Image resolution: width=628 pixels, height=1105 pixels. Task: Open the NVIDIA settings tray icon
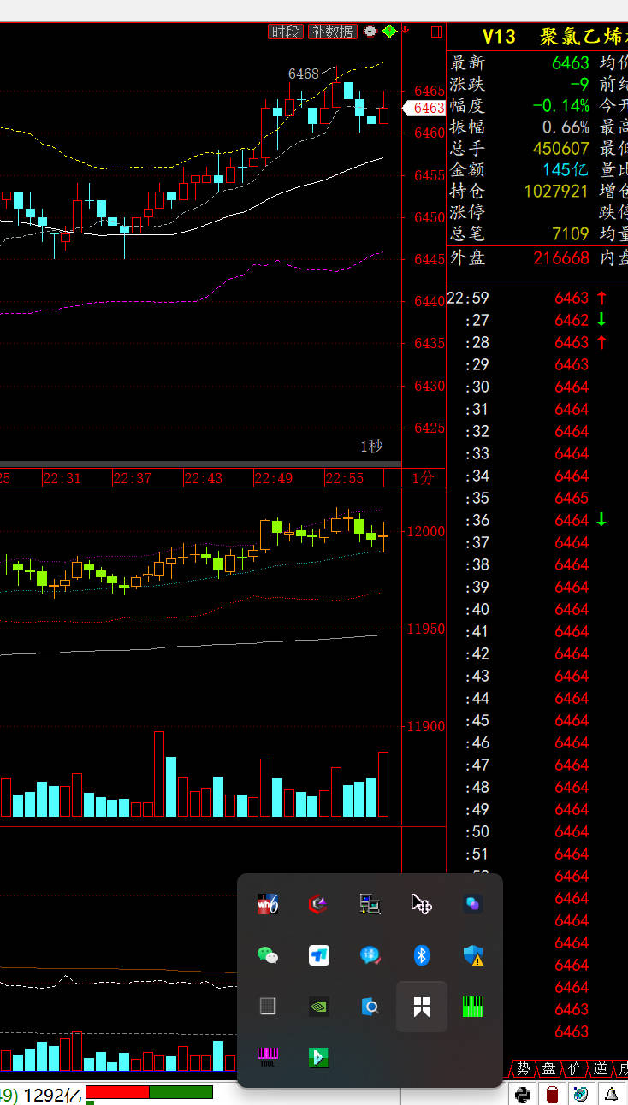[319, 1007]
